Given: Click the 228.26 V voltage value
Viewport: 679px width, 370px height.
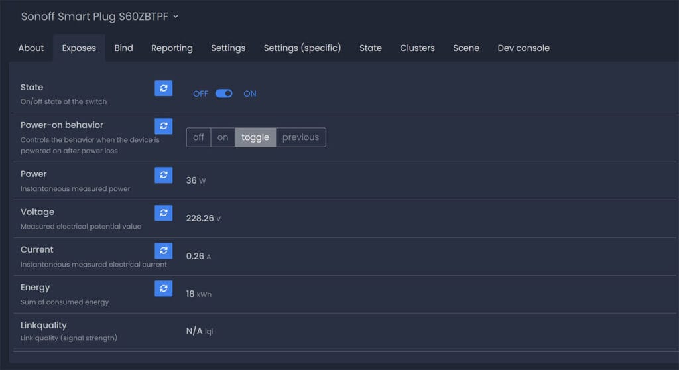Looking at the screenshot, I should point(204,218).
